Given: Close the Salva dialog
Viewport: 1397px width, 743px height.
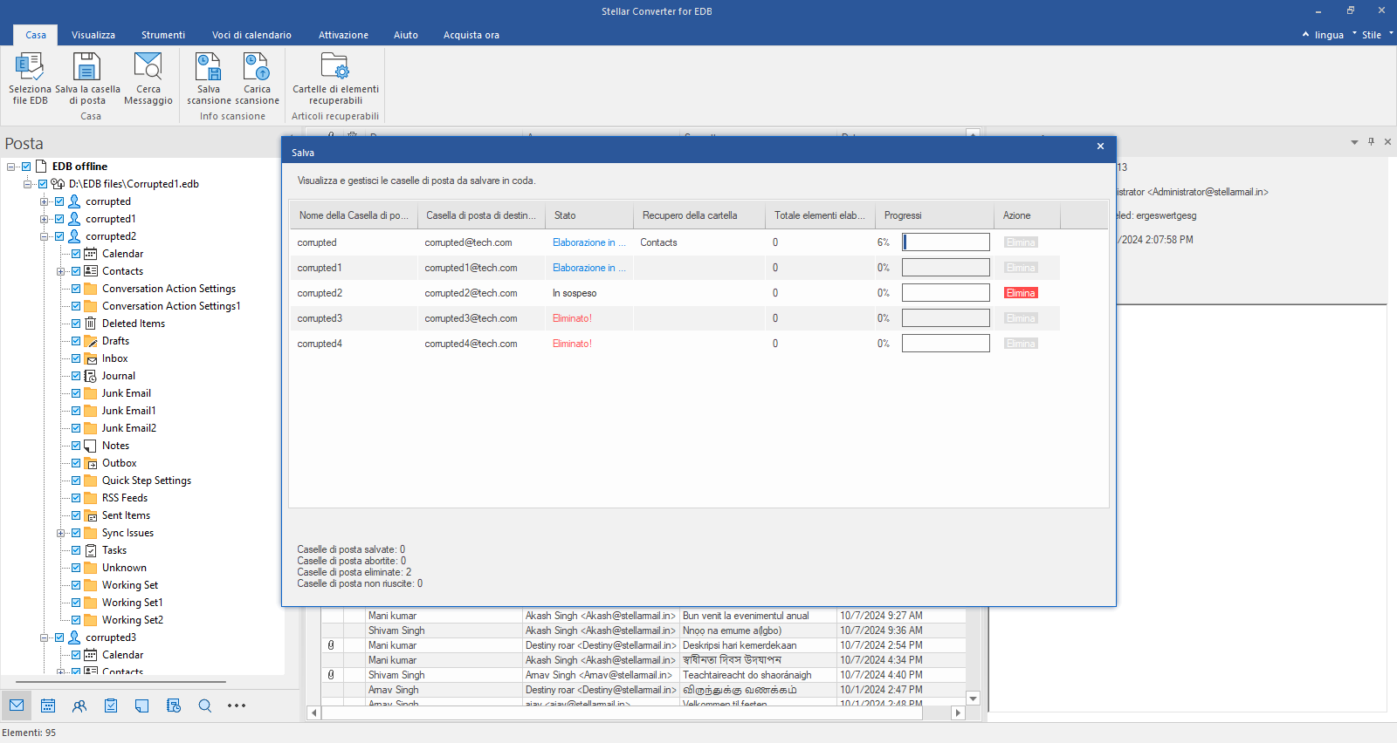Looking at the screenshot, I should point(1100,147).
